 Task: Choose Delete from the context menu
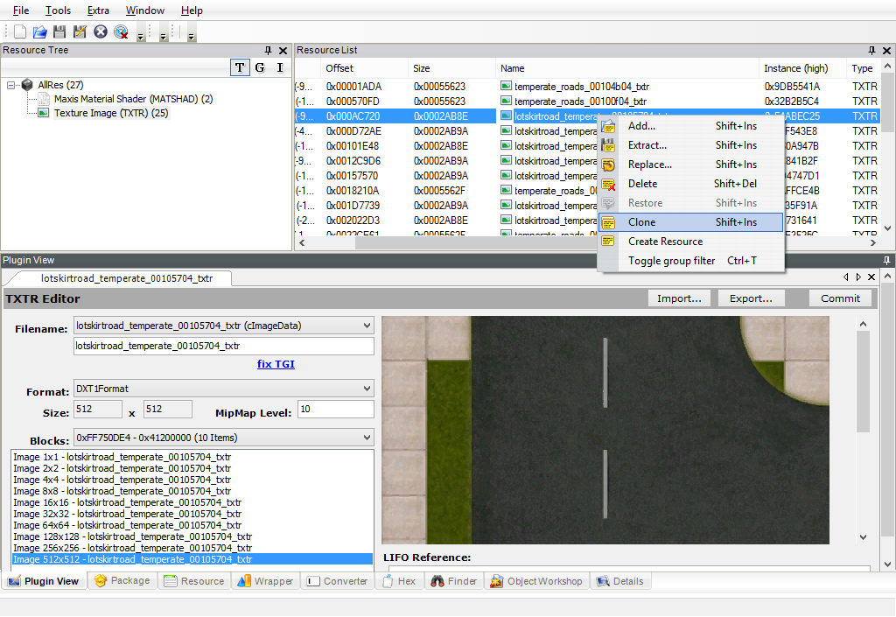[691, 184]
